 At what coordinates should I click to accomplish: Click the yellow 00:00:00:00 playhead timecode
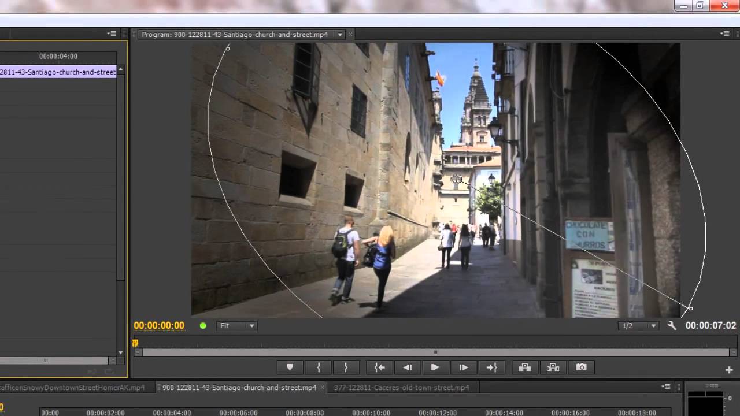pyautogui.click(x=159, y=326)
